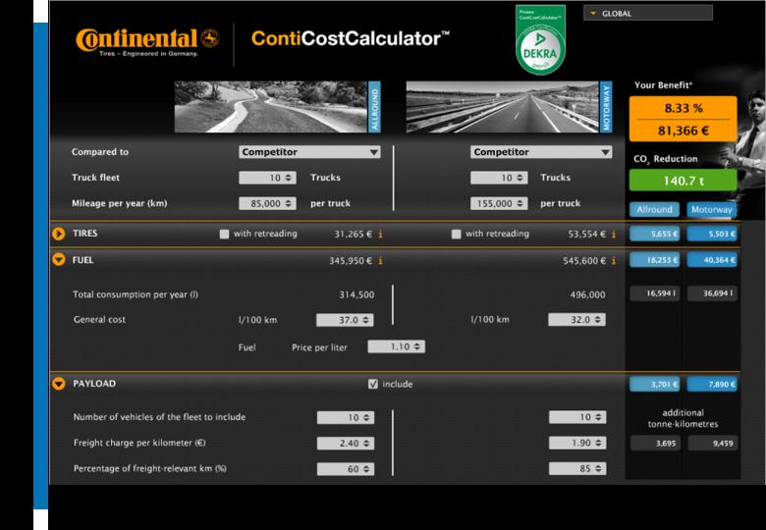Click the 81,366 € benefit amount

683,131
